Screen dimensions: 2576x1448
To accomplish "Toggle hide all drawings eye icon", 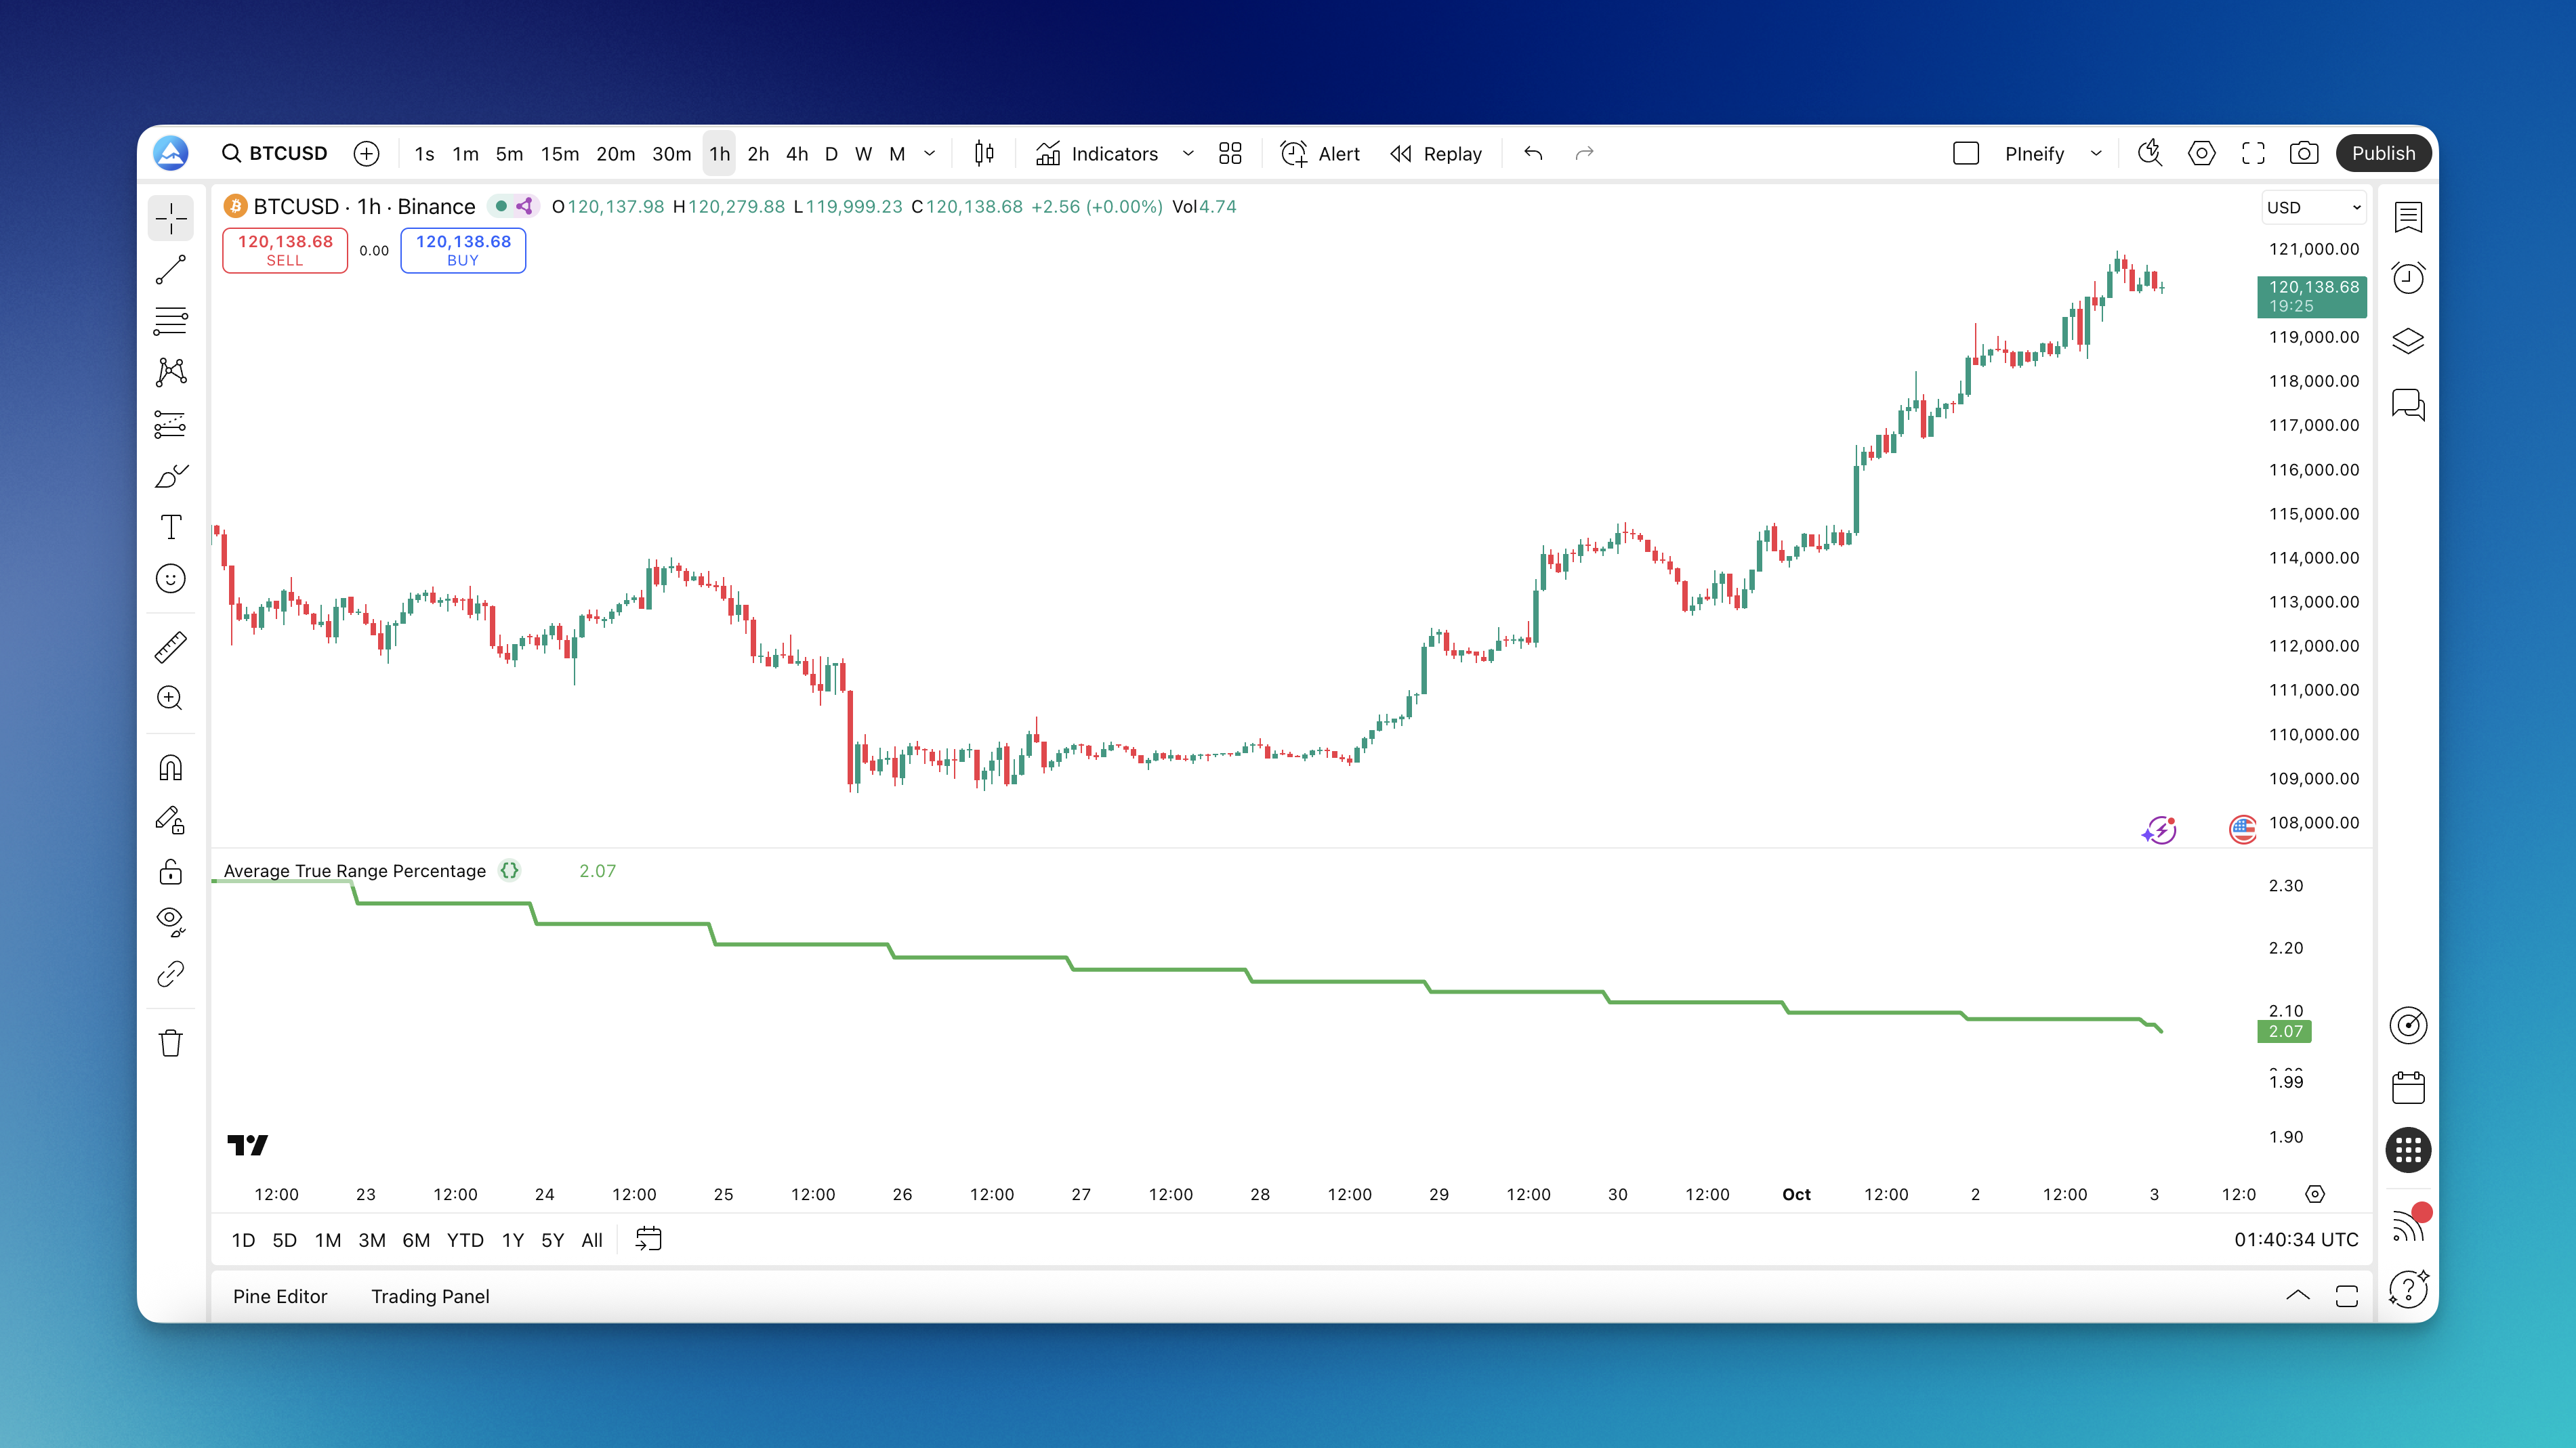I will tap(171, 920).
